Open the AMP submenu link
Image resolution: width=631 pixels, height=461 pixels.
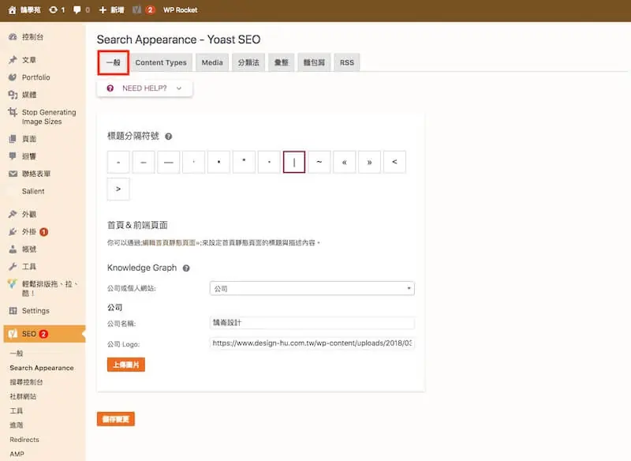click(x=17, y=454)
